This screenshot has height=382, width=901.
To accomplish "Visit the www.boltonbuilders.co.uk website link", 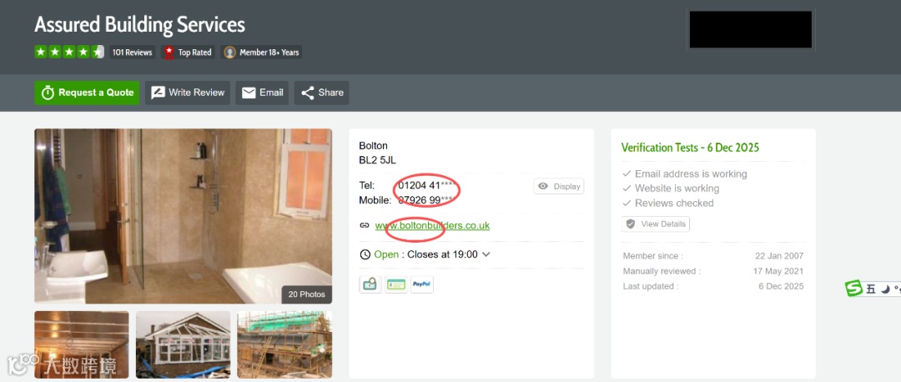I will coord(432,225).
